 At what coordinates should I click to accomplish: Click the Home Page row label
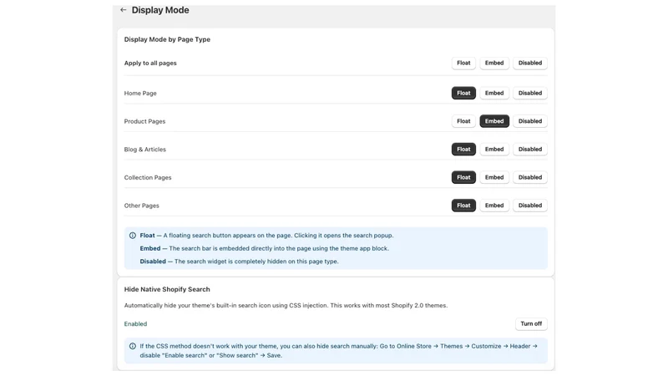coord(140,94)
